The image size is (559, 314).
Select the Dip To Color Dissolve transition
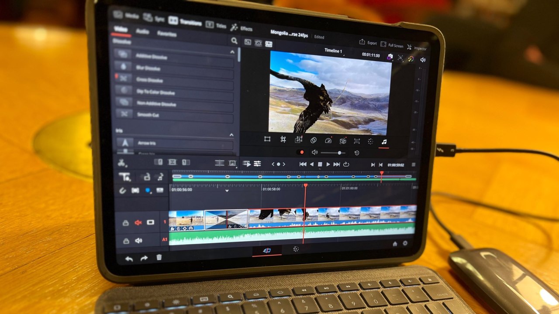(173, 92)
